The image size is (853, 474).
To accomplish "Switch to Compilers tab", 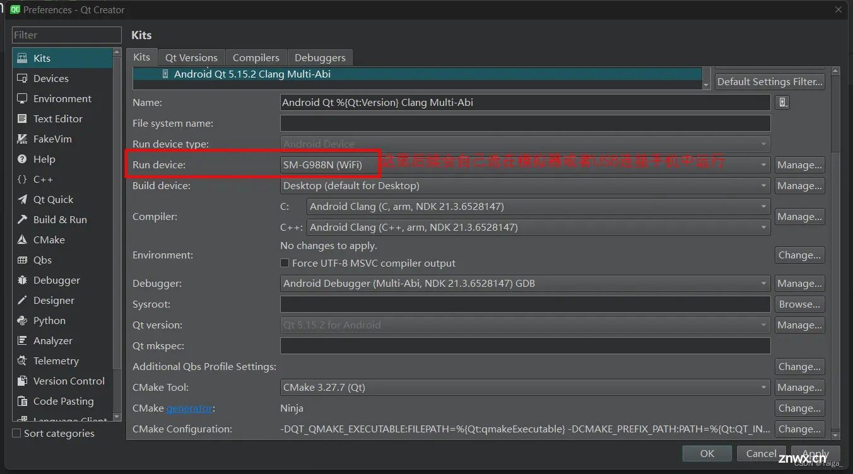I will pos(256,57).
